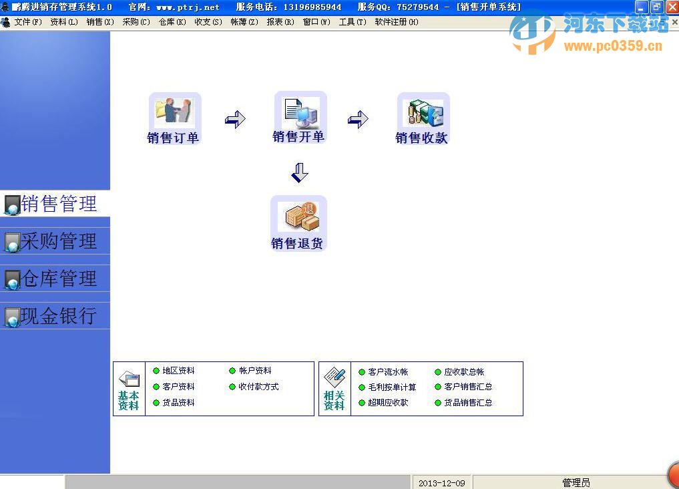Open the 工具(T) menu
679x489 pixels.
353,21
